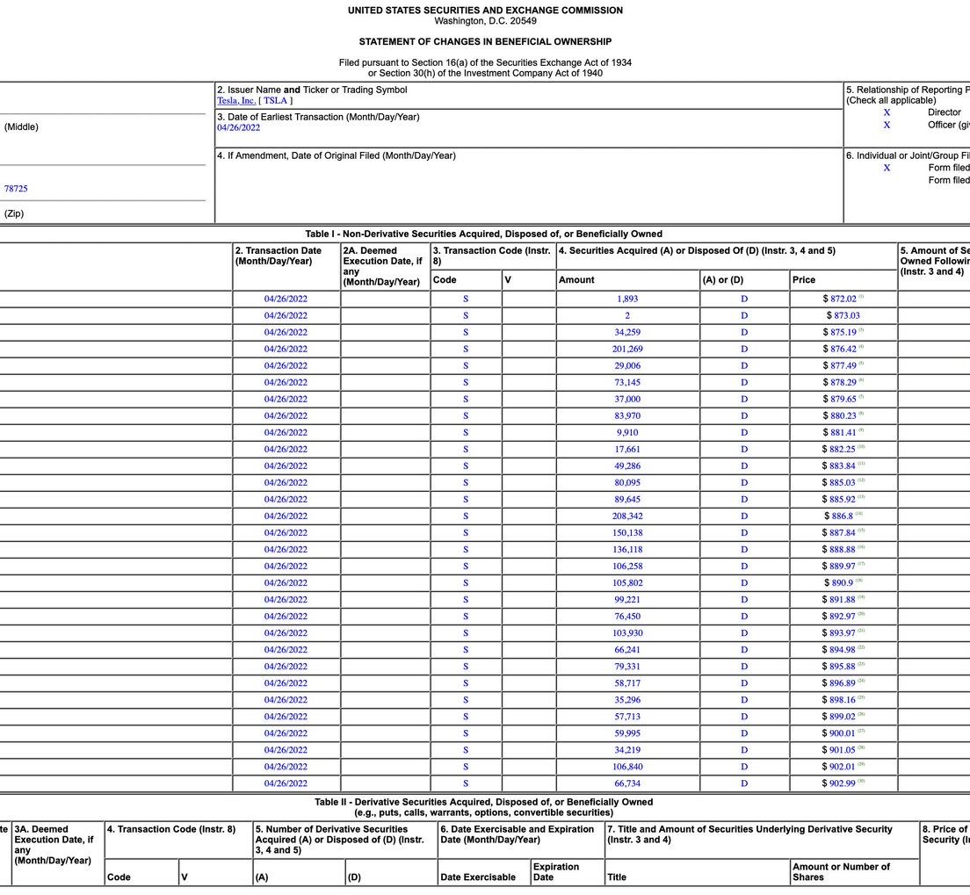970x895 pixels.
Task: Select the amount 105,802
Action: coord(627,582)
